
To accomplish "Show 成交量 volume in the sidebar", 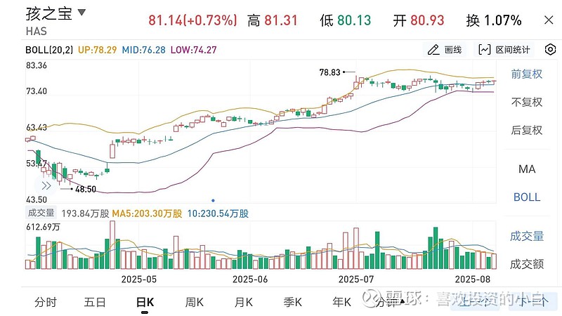I will coord(526,237).
